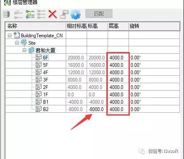This screenshot has width=184, height=159.
Task: Click 3F layer height 4000.0 cell
Action: [118, 80]
